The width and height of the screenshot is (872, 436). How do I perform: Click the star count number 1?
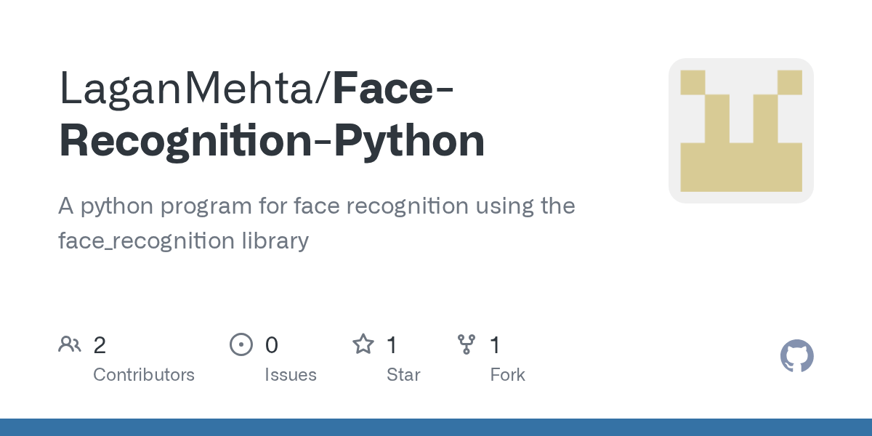click(x=392, y=345)
